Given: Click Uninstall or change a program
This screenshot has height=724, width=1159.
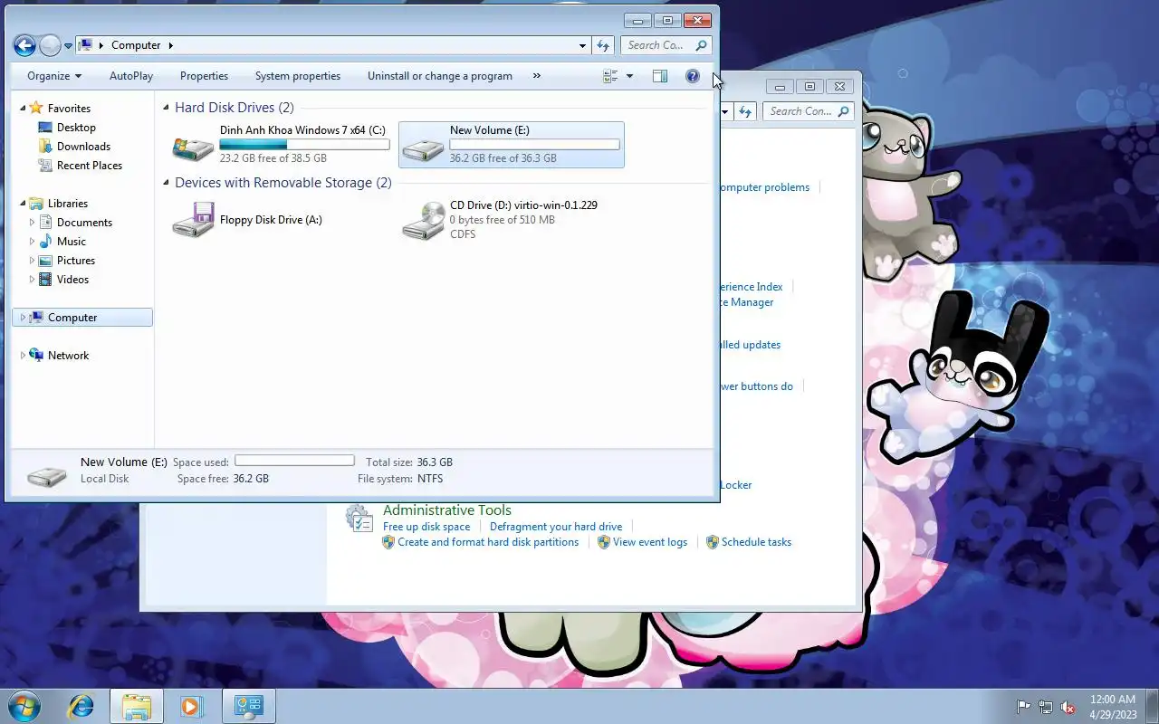Looking at the screenshot, I should point(440,76).
